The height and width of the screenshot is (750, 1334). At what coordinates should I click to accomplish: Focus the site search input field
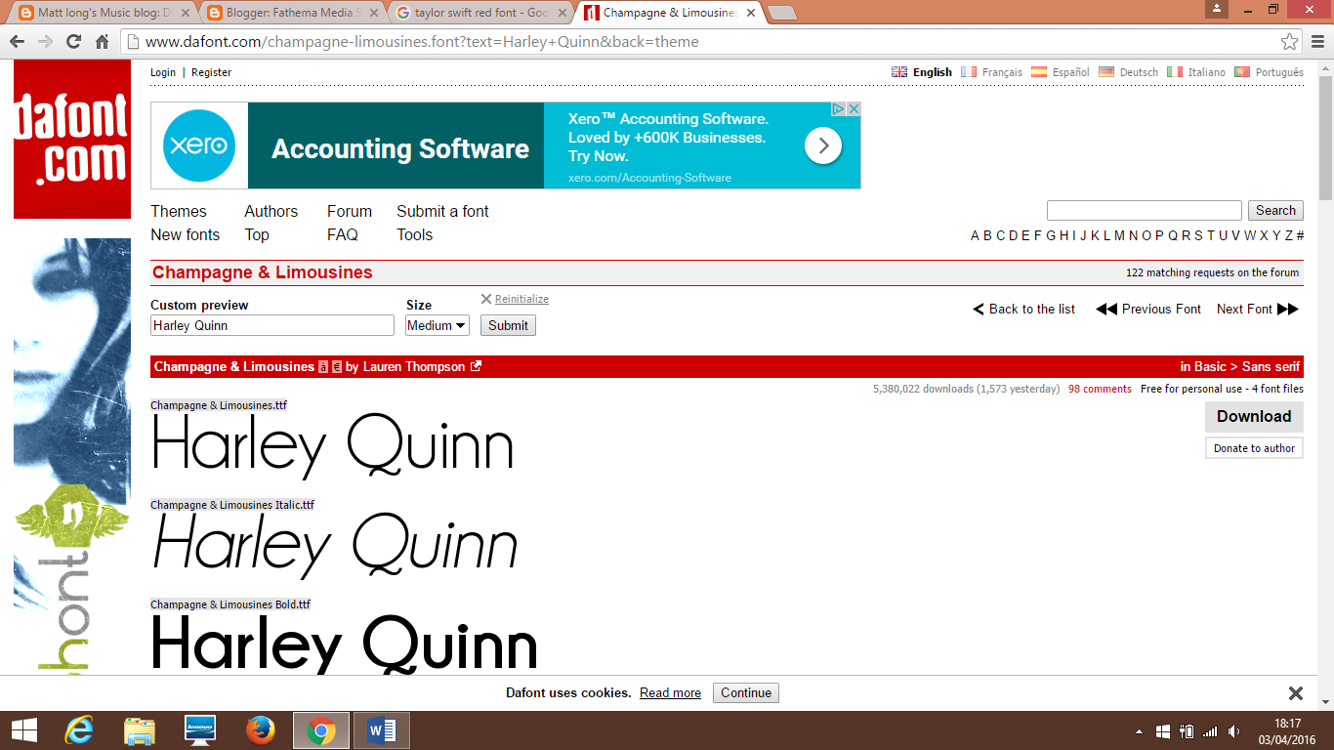coord(1144,210)
